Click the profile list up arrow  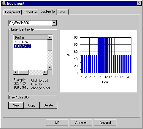50,37
